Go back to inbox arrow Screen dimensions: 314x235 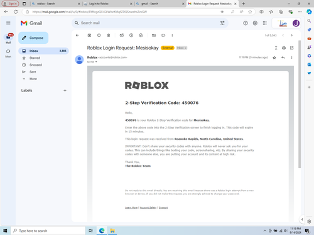tap(77, 35)
